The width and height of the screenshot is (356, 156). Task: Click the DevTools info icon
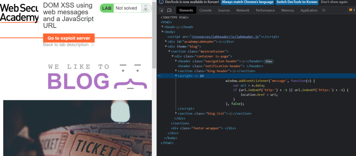pyautogui.click(x=161, y=2)
